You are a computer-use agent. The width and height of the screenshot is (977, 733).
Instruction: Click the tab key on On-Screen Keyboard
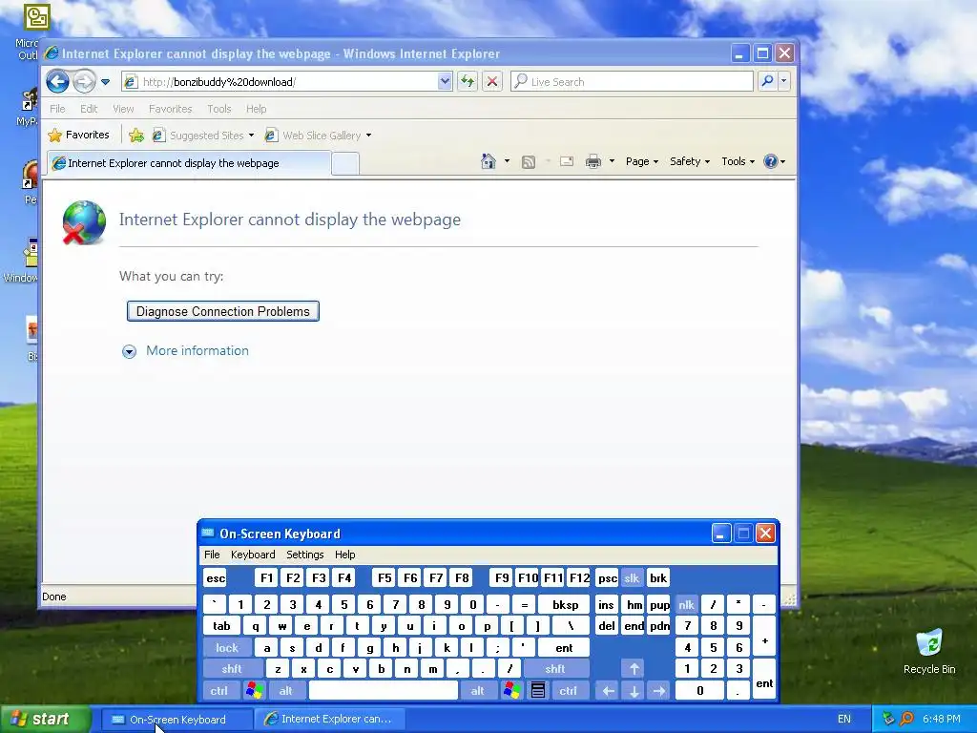click(x=221, y=626)
